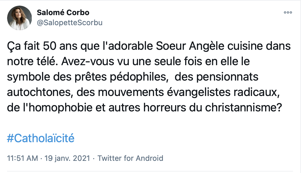Open the #Catholaïcité hashtag
The height and width of the screenshot is (173, 301).
click(x=40, y=138)
